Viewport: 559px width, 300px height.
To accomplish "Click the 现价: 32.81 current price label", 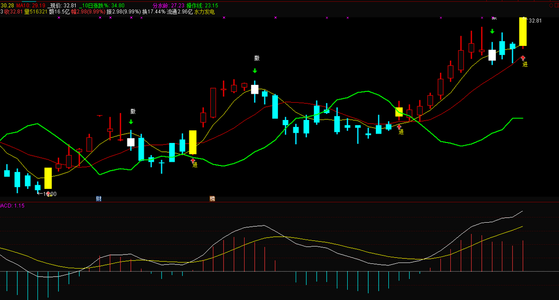I will click(62, 6).
